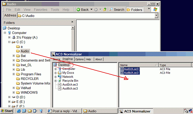
Task: Collapse the Computer node in Explorer
Action: 5,33
